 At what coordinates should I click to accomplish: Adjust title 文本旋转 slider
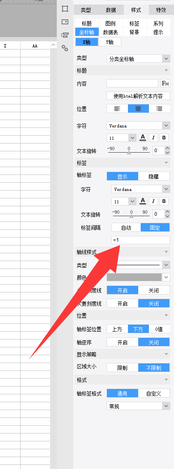pos(129,152)
